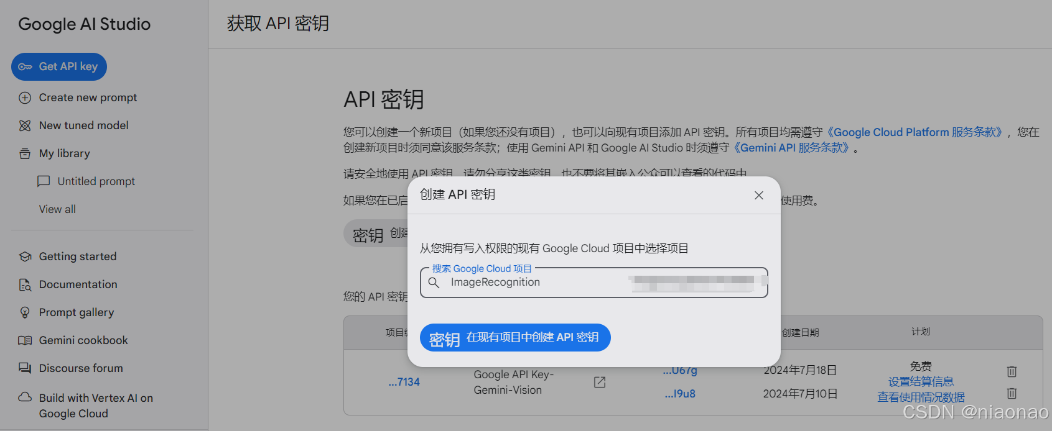Click the Google API Key-Gemini-Vision project name
The width and height of the screenshot is (1052, 431).
coord(514,382)
